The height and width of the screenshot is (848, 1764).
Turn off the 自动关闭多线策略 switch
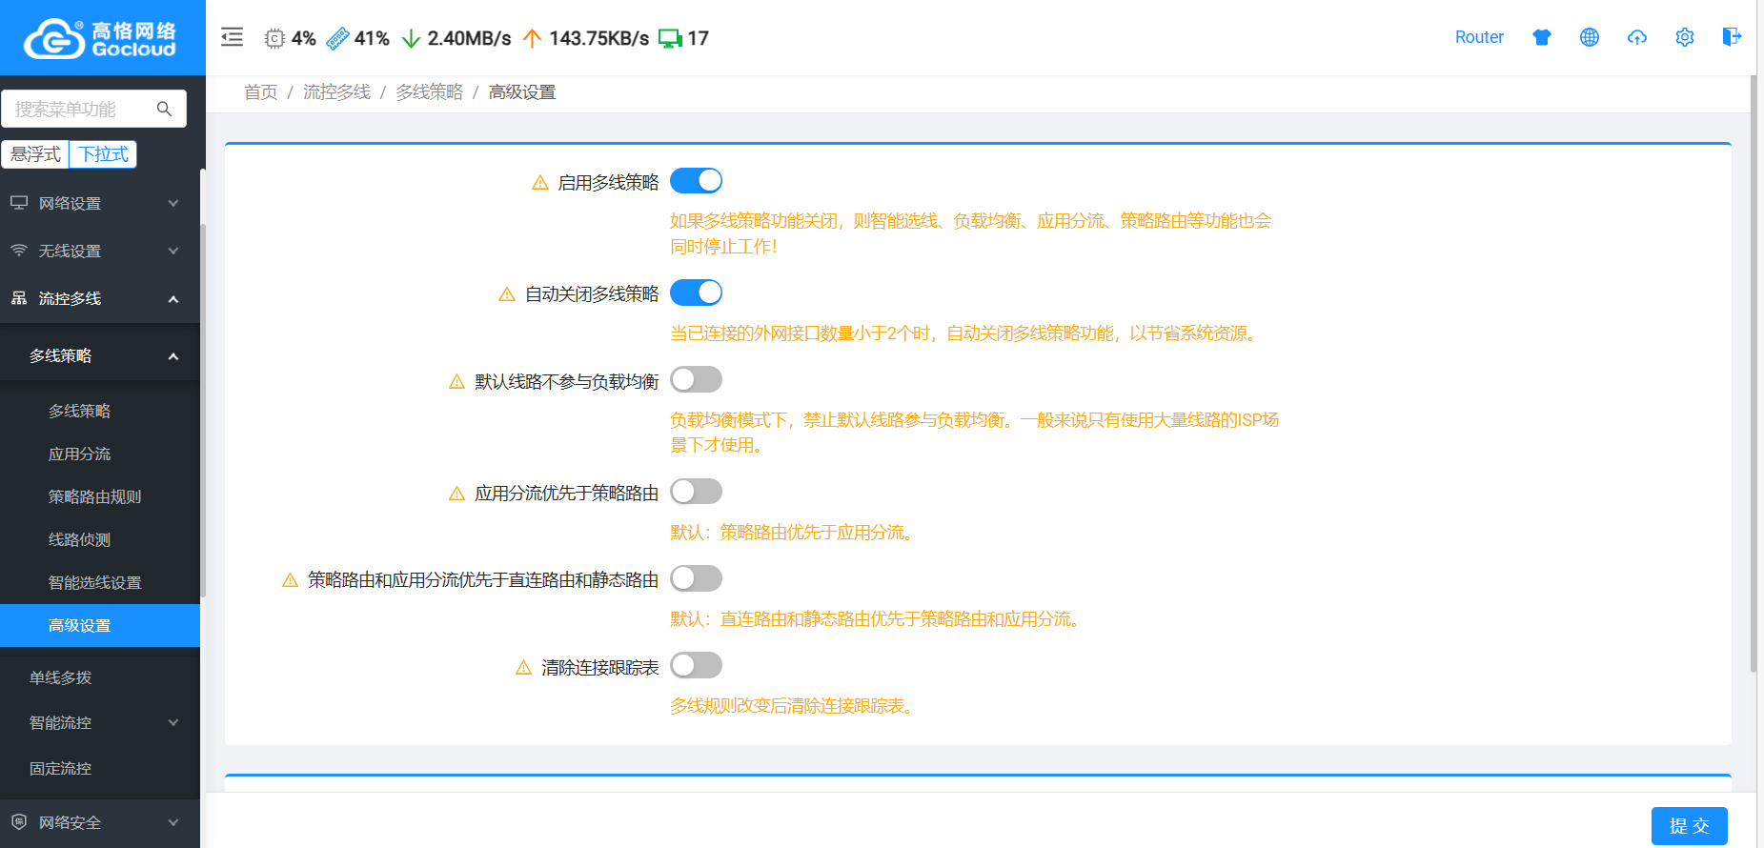click(x=696, y=293)
